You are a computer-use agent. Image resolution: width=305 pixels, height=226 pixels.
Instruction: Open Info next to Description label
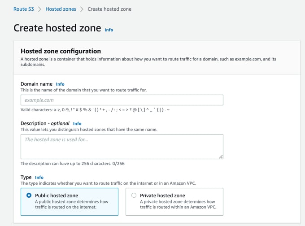pyautogui.click(x=77, y=123)
